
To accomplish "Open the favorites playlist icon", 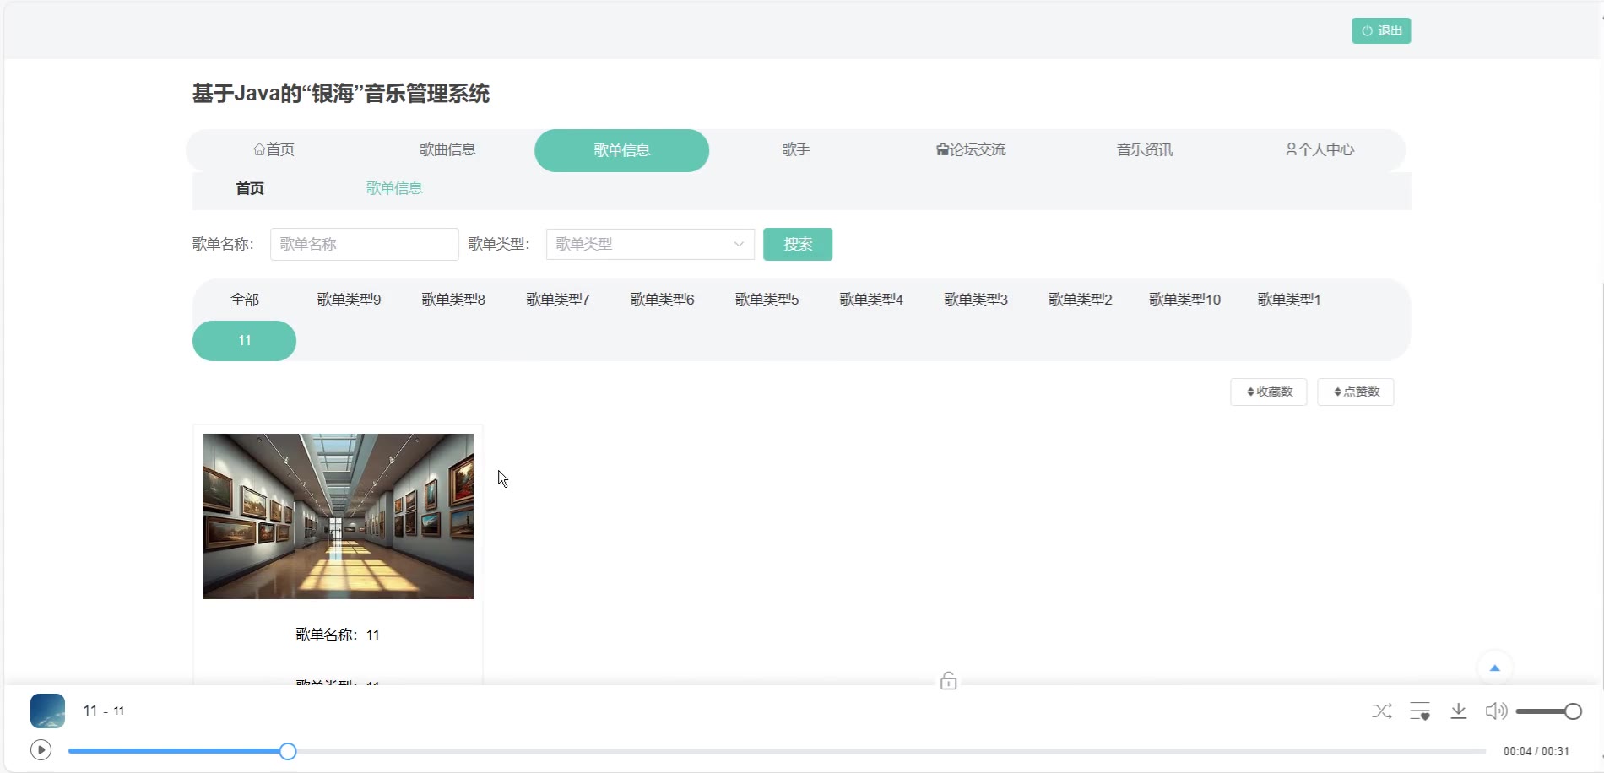I will coord(1420,711).
